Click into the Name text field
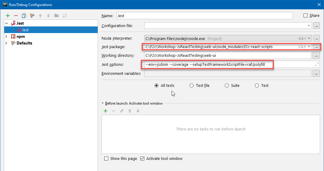Screen dimensions: 324x171 pyautogui.click(x=205, y=16)
